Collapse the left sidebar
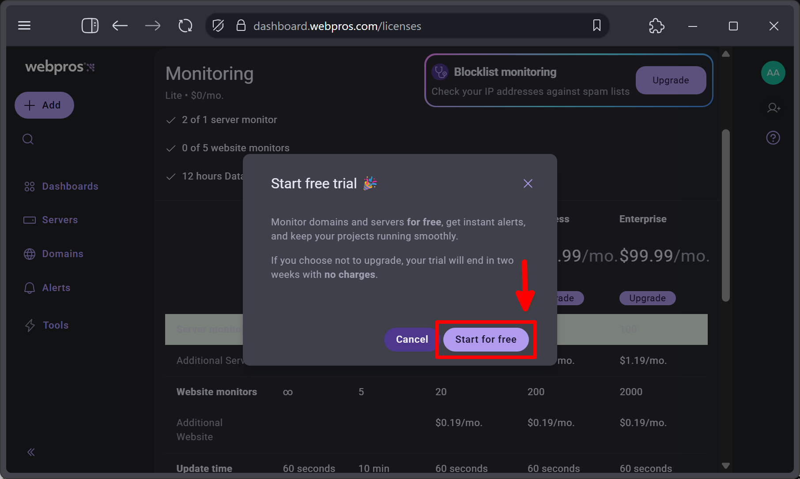The width and height of the screenshot is (800, 479). pos(31,452)
